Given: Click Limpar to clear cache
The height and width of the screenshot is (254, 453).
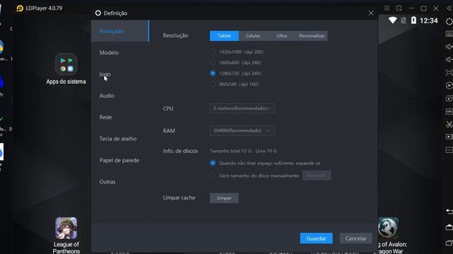Looking at the screenshot, I should click(x=224, y=198).
